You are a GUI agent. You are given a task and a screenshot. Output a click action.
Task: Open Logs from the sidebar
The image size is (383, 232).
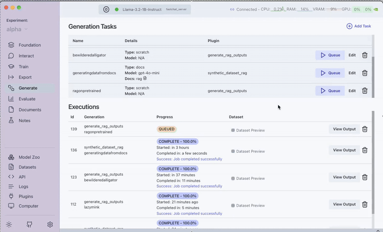(23, 187)
